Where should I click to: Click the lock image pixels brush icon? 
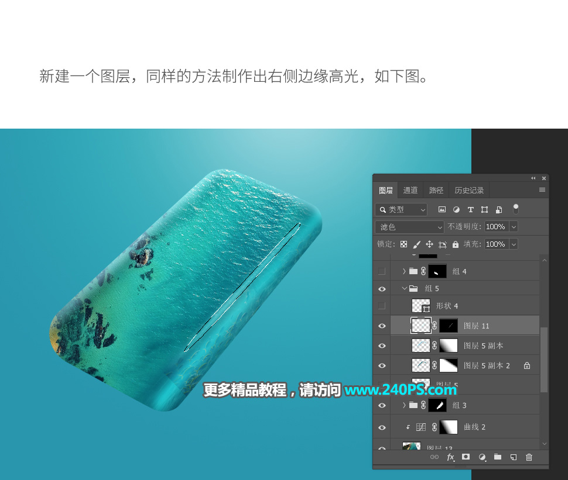416,244
